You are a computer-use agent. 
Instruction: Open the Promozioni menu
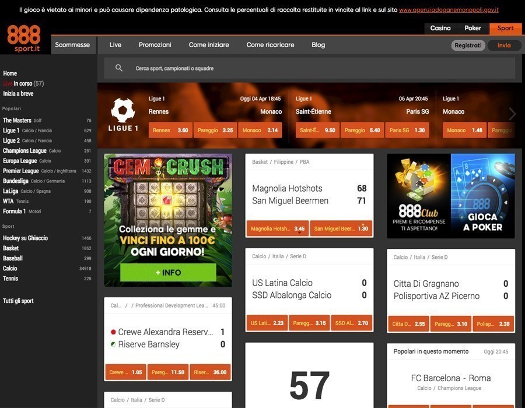155,45
